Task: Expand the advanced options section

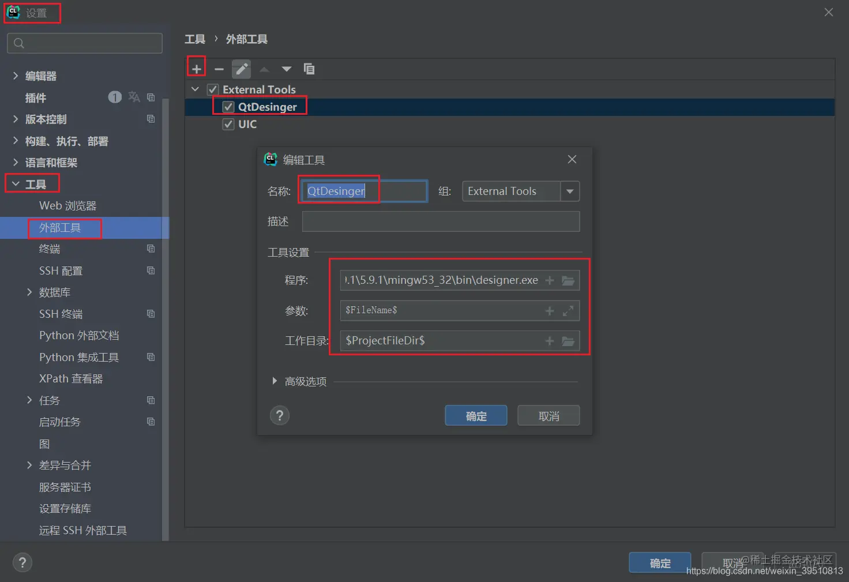Action: pos(275,381)
